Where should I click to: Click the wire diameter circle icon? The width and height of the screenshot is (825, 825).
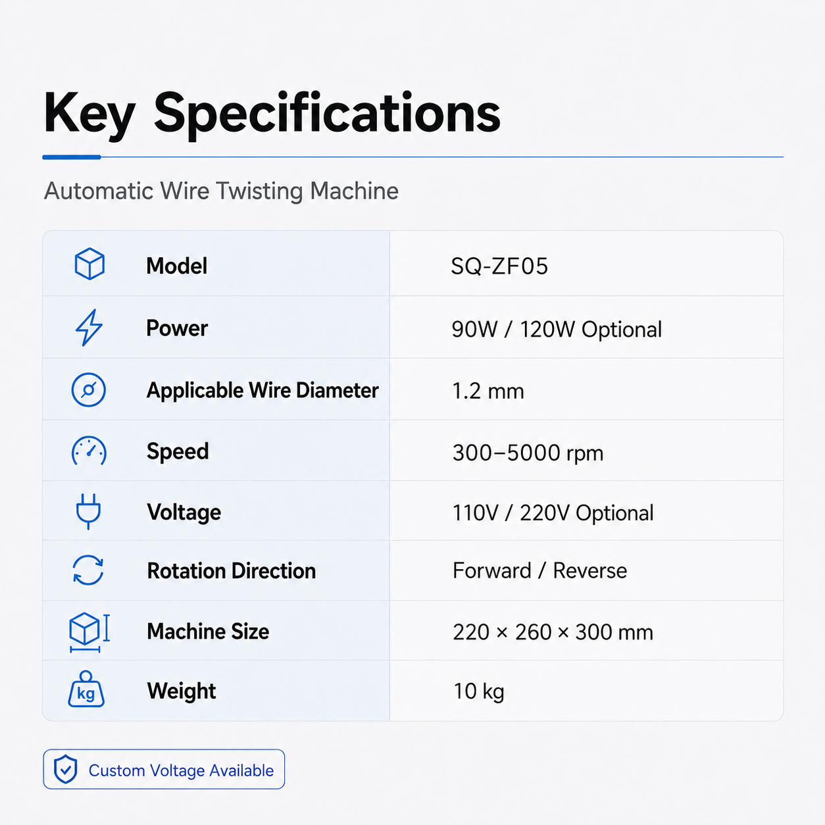[x=89, y=389]
